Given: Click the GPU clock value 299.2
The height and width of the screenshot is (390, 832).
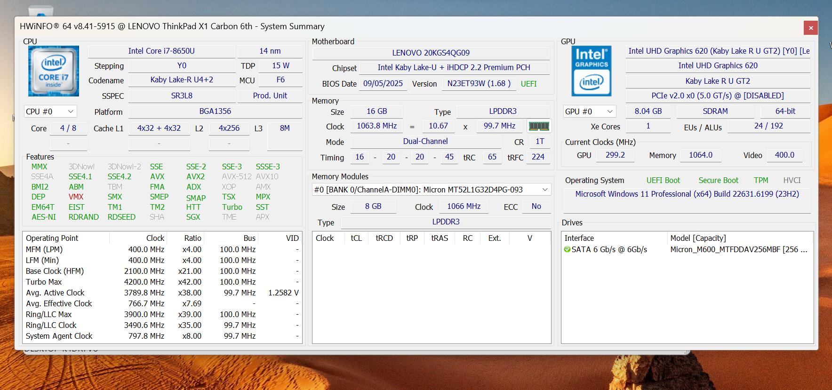Looking at the screenshot, I should tap(615, 155).
